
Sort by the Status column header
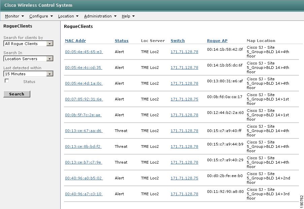pyautogui.click(x=122, y=41)
